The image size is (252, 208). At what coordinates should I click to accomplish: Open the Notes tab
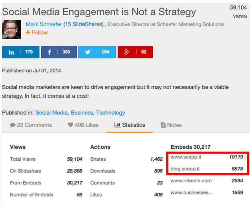[x=171, y=125]
